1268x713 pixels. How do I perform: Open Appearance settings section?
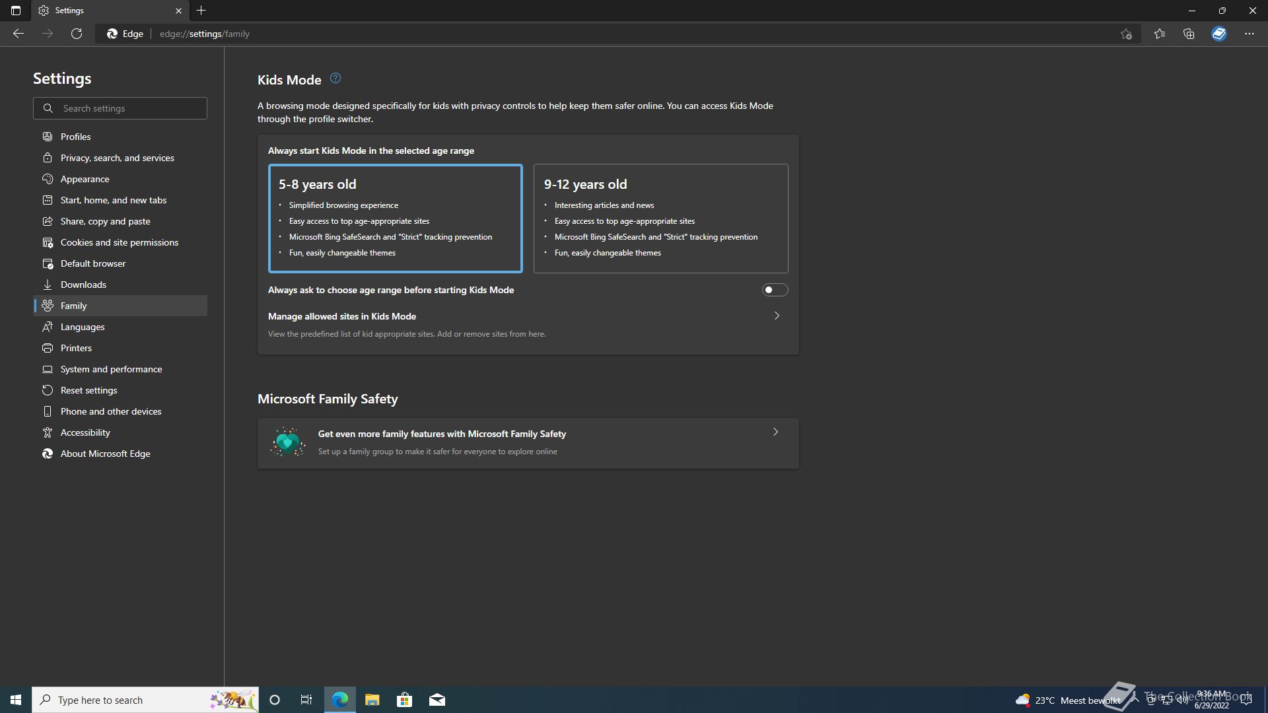(x=120, y=179)
